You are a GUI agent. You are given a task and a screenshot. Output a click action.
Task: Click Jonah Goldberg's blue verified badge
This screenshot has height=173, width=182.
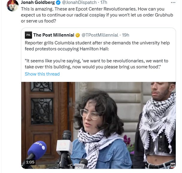[58, 3]
